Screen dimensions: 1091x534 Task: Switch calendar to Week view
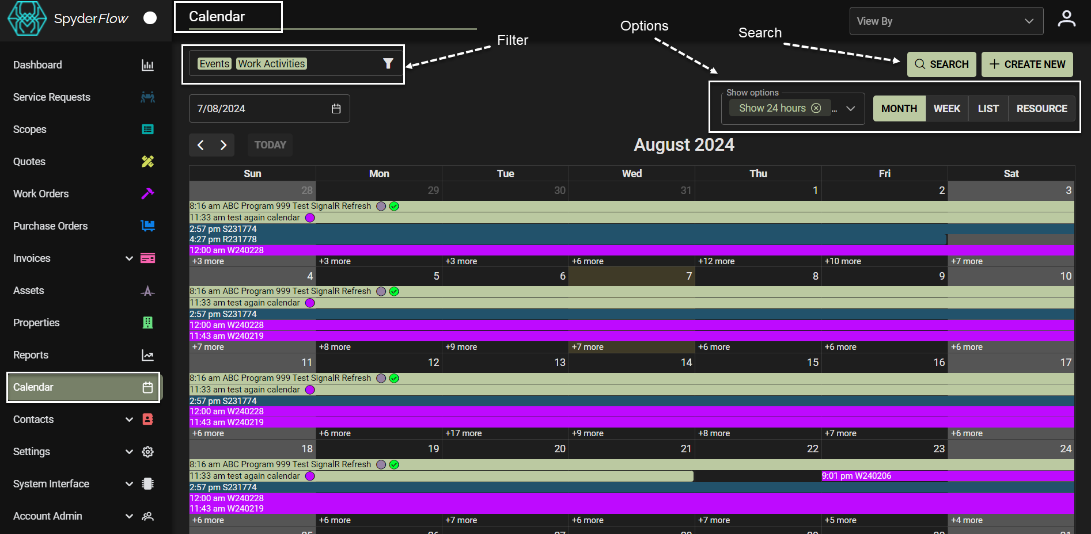coord(946,109)
